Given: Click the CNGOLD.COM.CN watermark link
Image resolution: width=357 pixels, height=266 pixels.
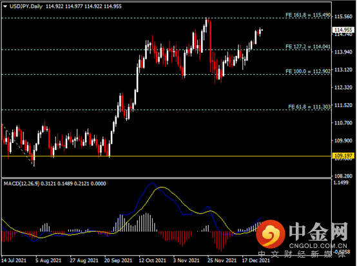Looking at the screenshot, I should (x=318, y=246).
